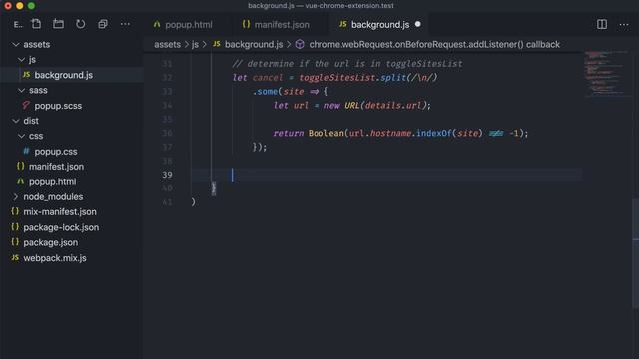This screenshot has height=359, width=639.
Task: Collapse the assets folder
Action: [x=16, y=44]
